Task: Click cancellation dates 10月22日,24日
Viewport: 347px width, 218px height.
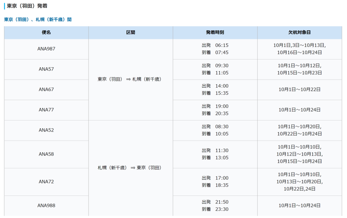Action: point(300,189)
